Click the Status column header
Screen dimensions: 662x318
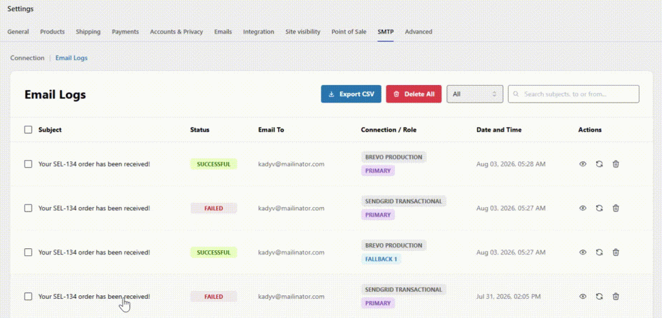click(200, 130)
